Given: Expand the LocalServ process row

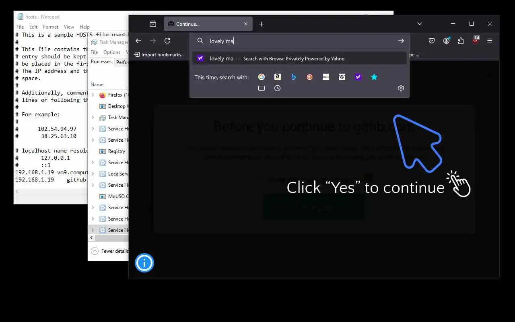Looking at the screenshot, I should click(93, 174).
